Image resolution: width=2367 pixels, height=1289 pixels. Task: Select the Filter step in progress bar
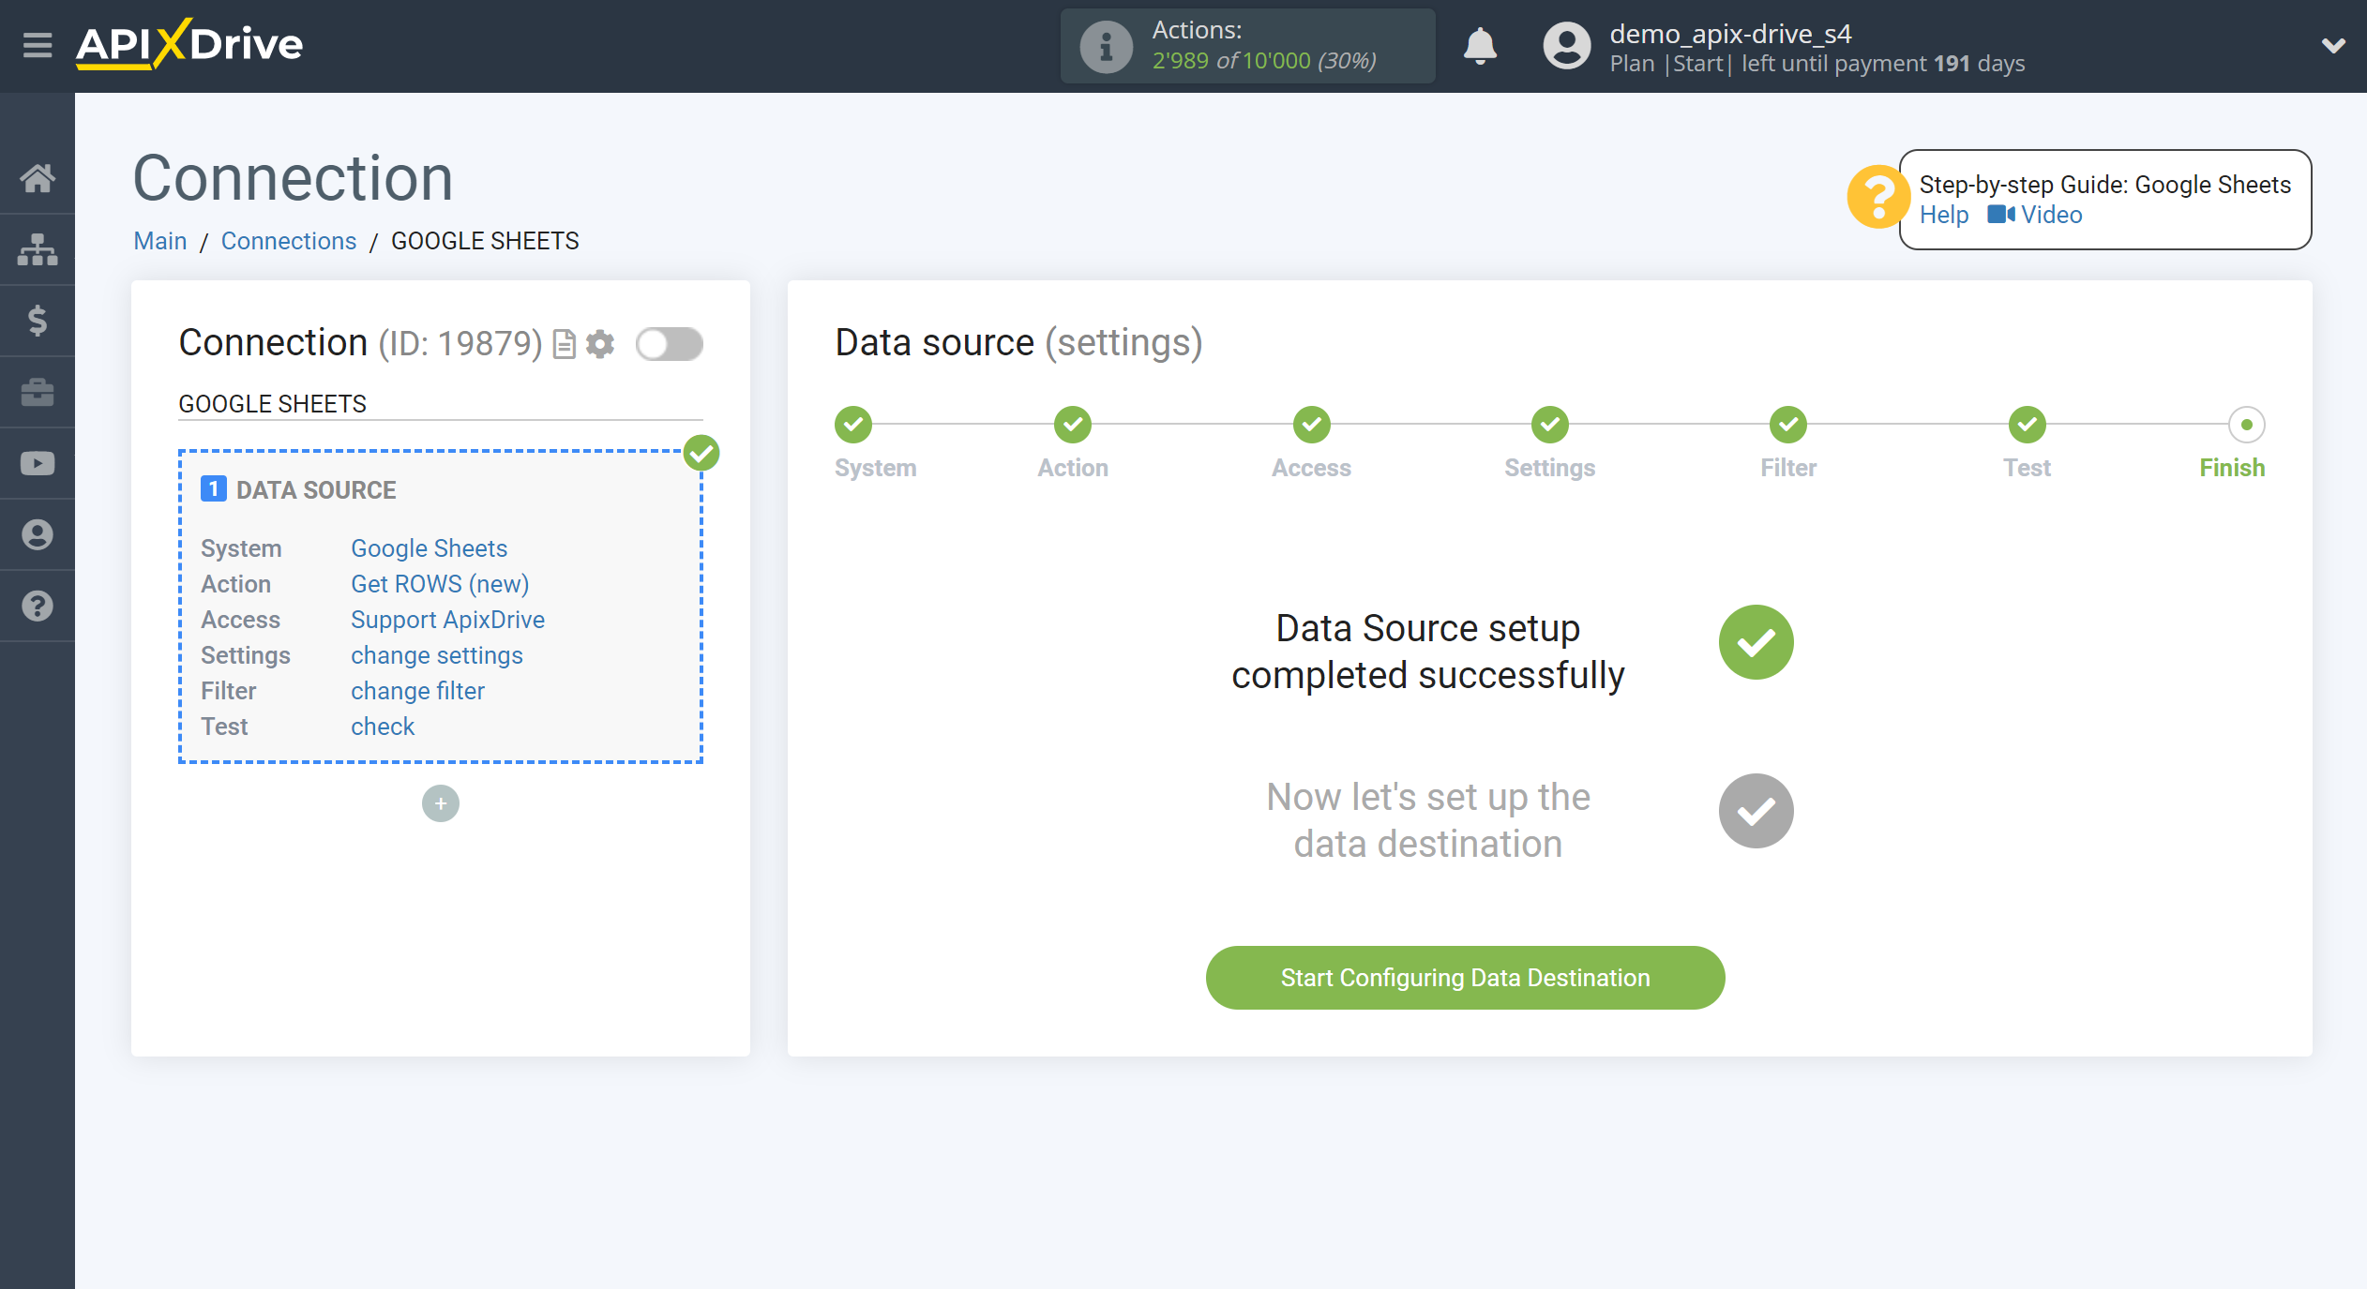1787,426
